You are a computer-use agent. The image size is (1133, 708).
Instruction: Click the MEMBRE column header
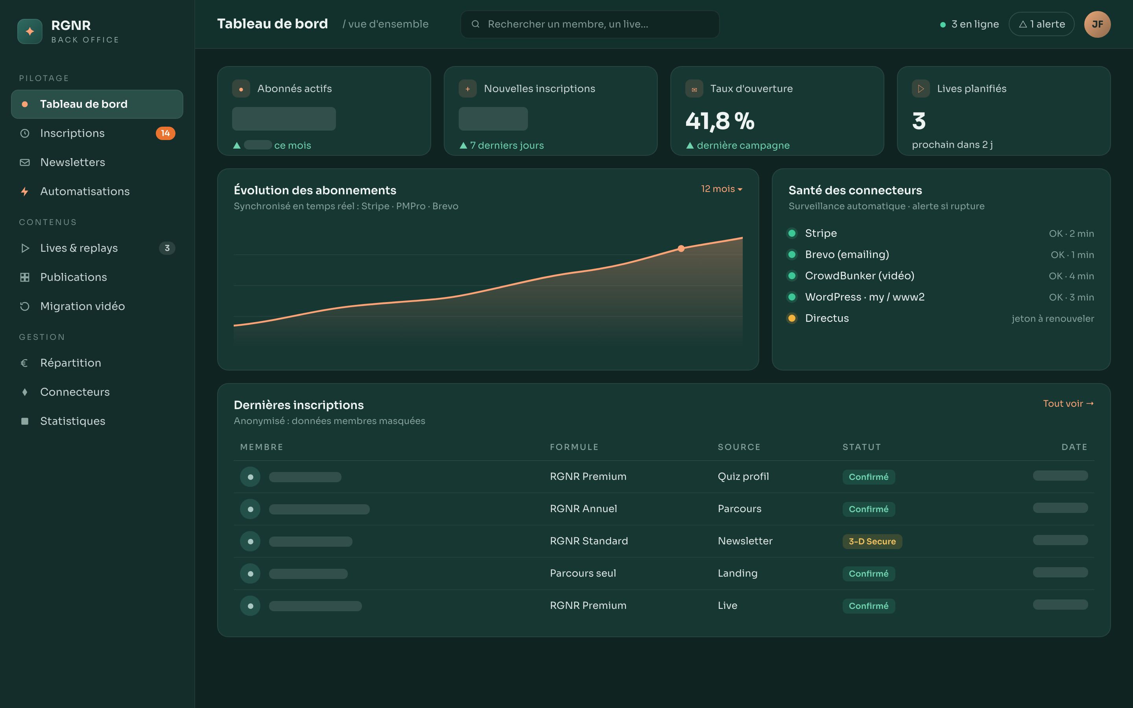pos(262,447)
